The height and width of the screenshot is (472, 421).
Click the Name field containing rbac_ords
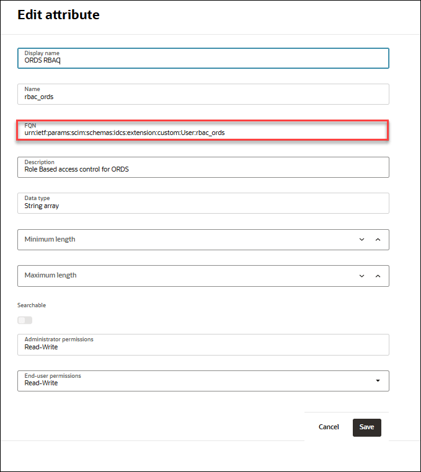[x=203, y=97]
